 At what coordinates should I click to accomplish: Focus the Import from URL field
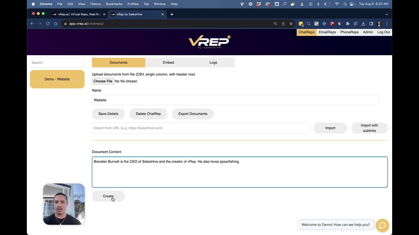click(x=200, y=128)
